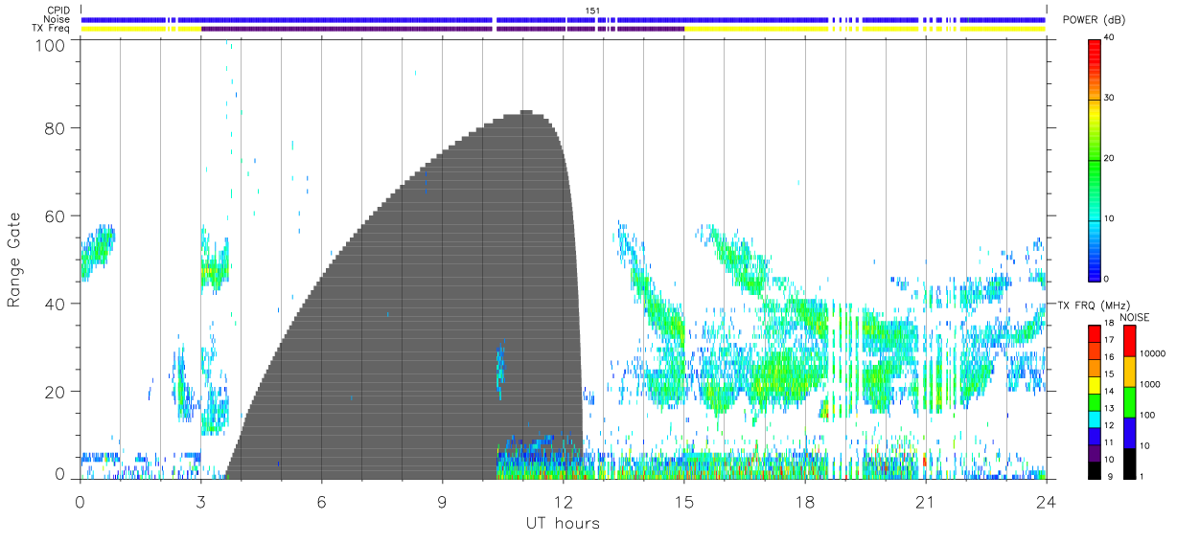The image size is (1177, 543).
Task: Click the 80 tick label on the Range Gate axis
Action: point(55,127)
